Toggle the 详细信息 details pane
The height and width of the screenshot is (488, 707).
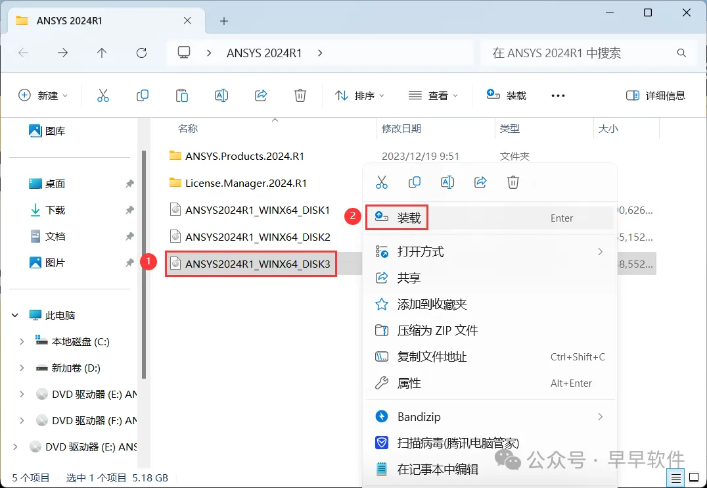656,96
